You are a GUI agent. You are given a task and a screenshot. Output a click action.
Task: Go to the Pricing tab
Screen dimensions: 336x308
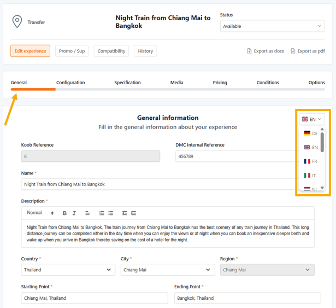click(220, 83)
